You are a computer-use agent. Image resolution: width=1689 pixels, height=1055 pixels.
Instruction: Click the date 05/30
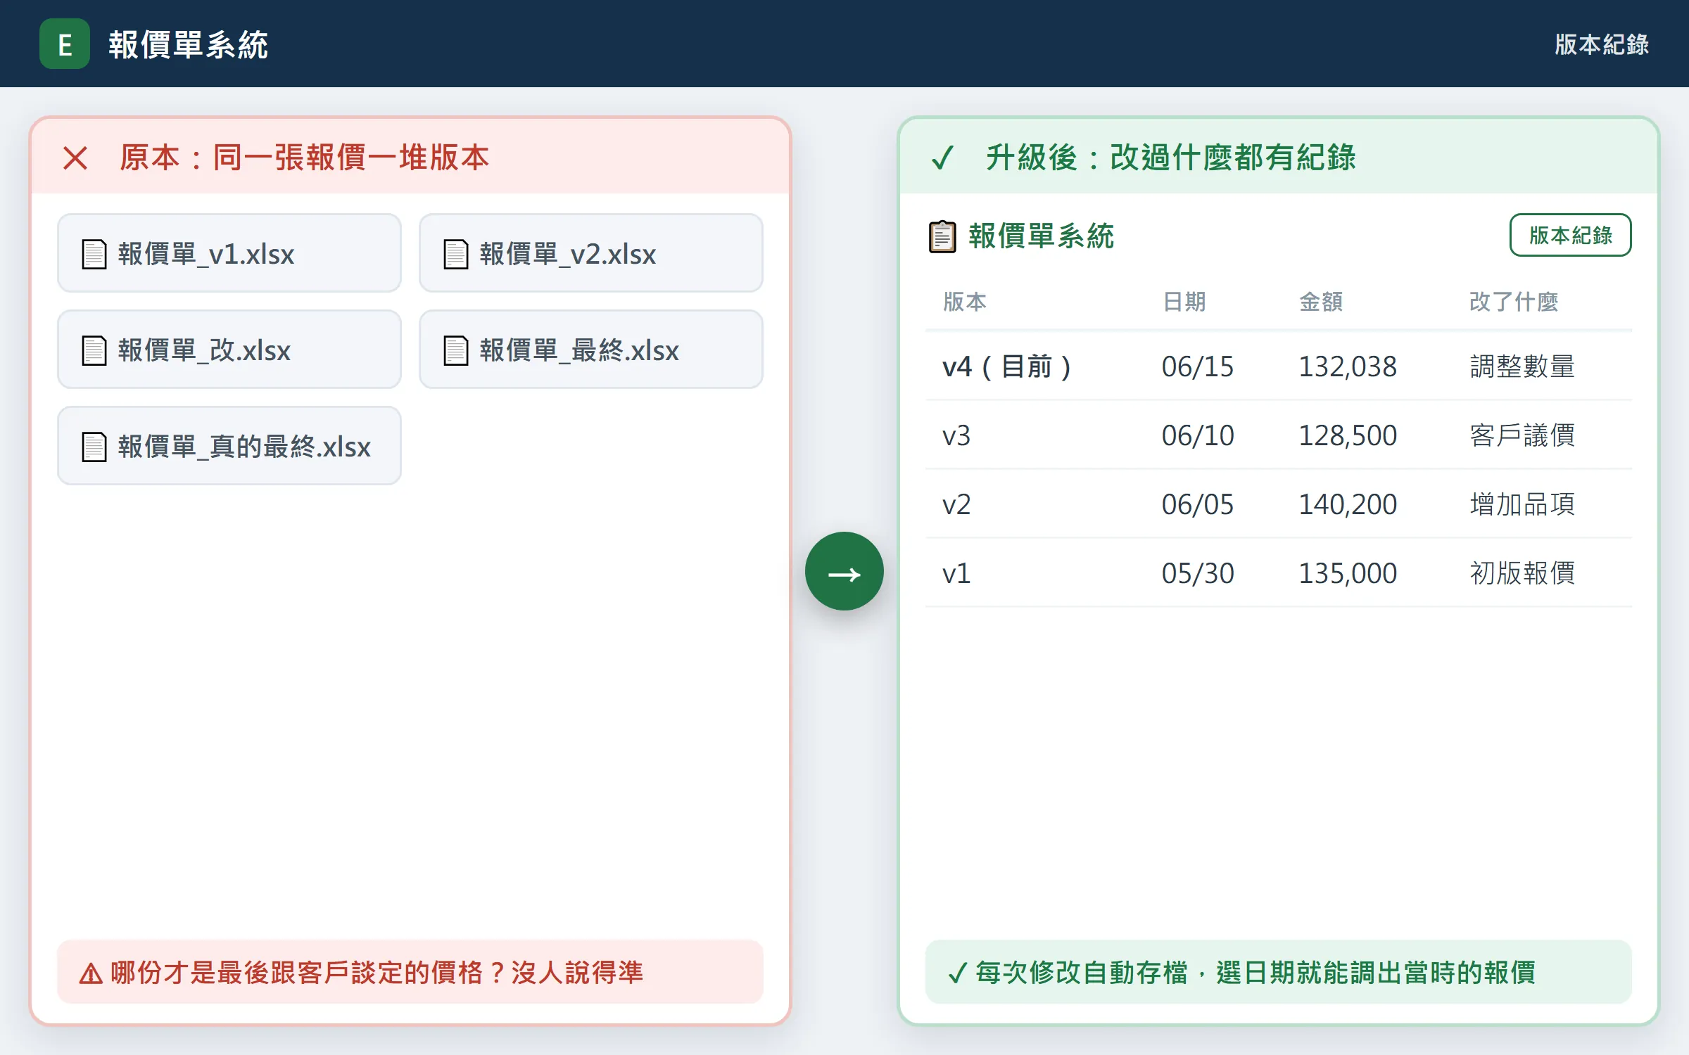tap(1198, 573)
